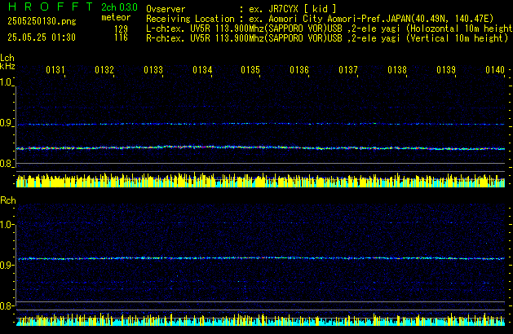513x334 pixels.
Task: Select the R-ch receiver description line
Action: point(327,38)
